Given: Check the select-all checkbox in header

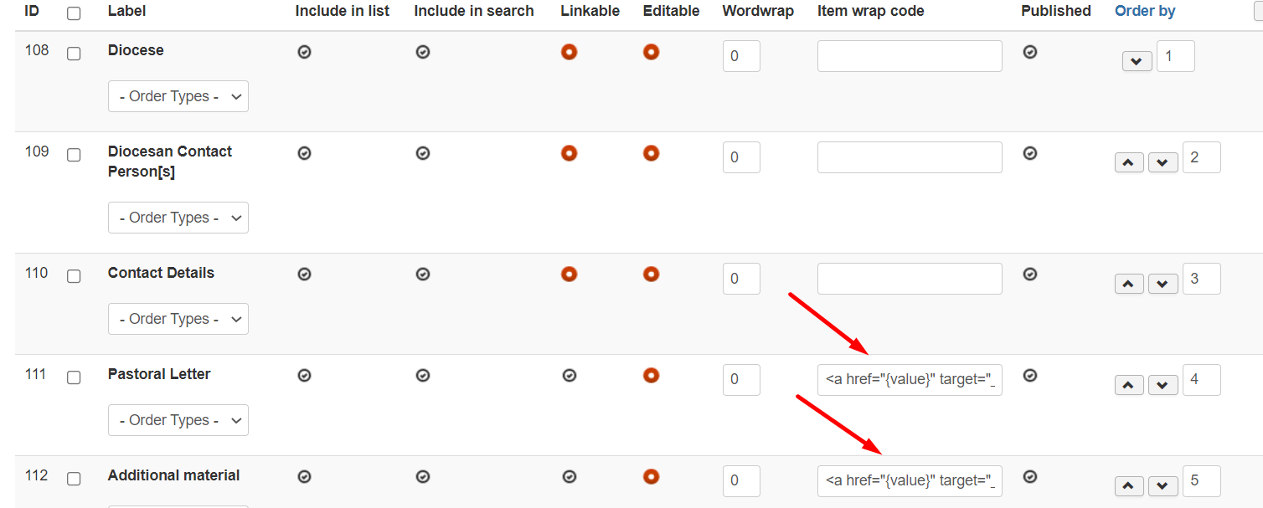Looking at the screenshot, I should (x=74, y=13).
